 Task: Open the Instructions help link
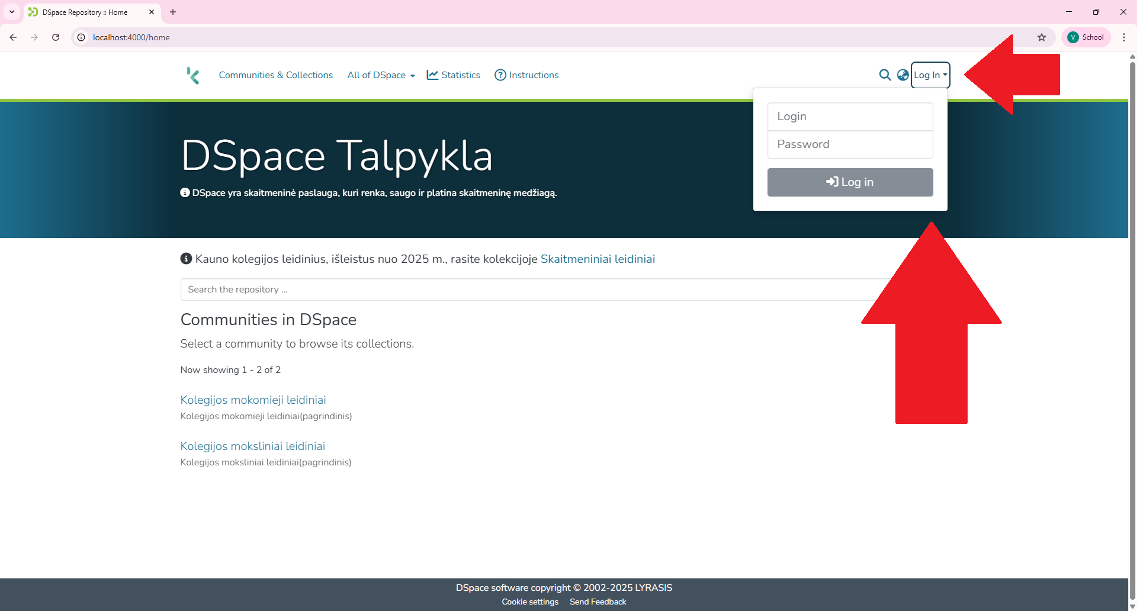click(x=526, y=75)
